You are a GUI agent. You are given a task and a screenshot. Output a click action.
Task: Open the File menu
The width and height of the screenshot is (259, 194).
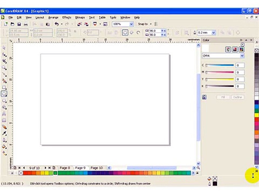[11, 18]
